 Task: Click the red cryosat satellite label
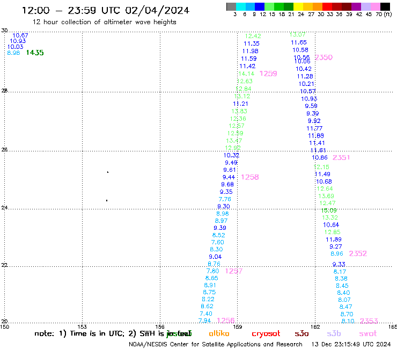(266, 334)
